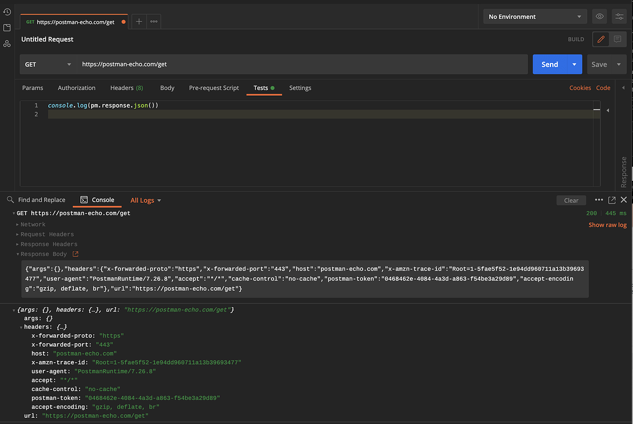This screenshot has width=633, height=424.
Task: Open the No Environment dropdown
Action: tap(535, 16)
